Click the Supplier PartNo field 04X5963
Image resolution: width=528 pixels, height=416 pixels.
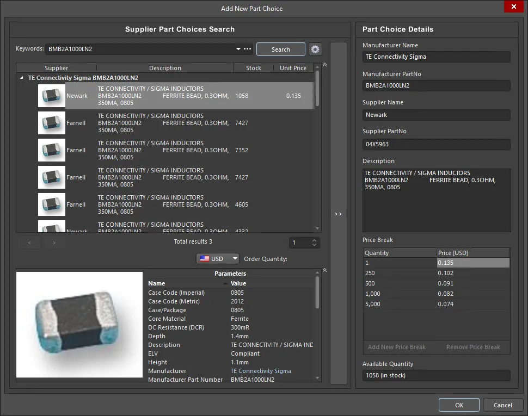point(437,144)
